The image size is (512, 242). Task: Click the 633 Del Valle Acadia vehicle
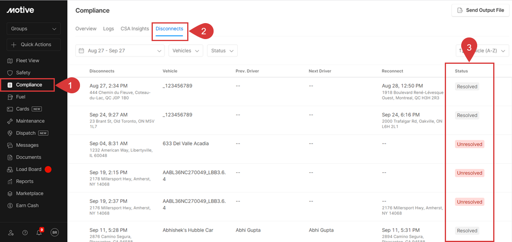pos(186,144)
